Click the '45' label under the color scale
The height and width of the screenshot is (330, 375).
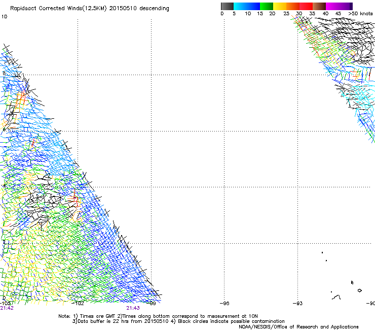pyautogui.click(x=338, y=14)
